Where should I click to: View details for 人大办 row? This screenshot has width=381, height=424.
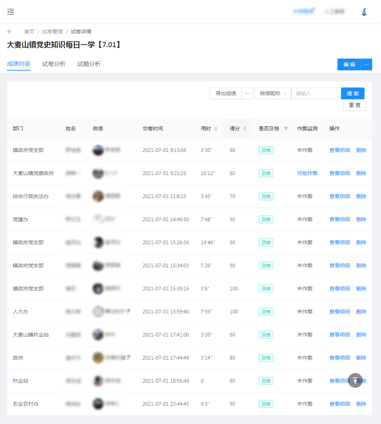(340, 312)
